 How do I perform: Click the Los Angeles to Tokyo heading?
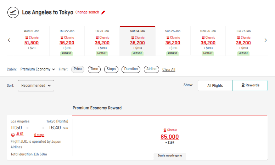pos(47,12)
